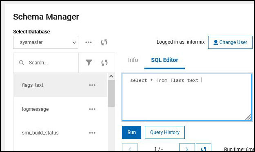Select the flags_text table

pos(60,85)
